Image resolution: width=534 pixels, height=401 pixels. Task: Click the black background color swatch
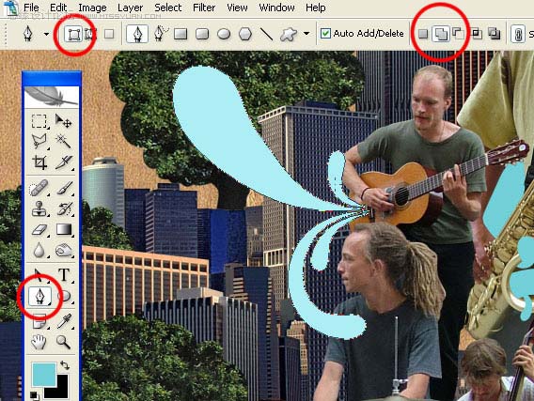[60, 390]
